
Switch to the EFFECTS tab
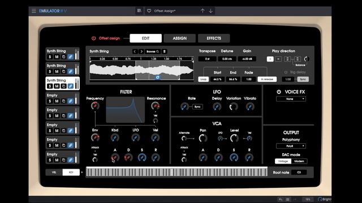pyautogui.click(x=214, y=38)
